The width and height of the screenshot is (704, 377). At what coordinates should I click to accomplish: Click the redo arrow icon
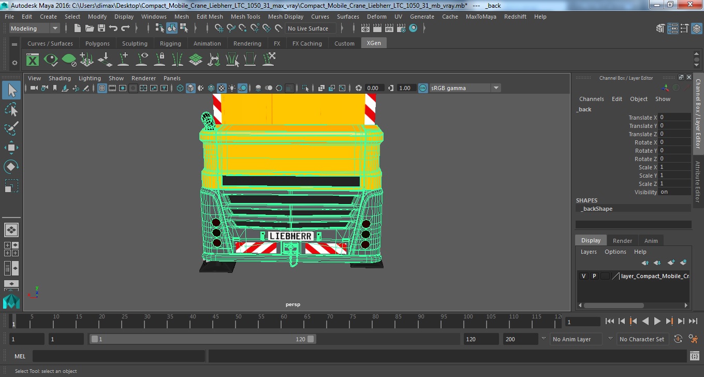[x=125, y=28]
